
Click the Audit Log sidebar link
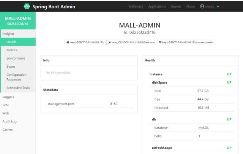(x=9, y=121)
